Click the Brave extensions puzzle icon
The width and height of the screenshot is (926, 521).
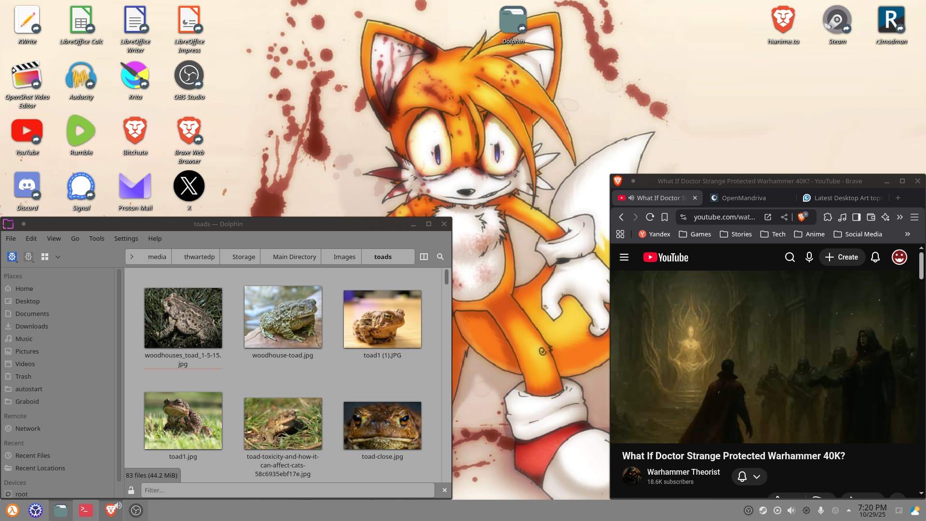point(828,217)
